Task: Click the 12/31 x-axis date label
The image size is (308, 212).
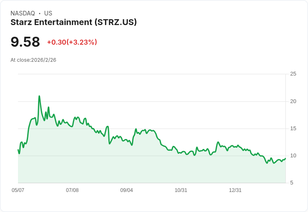Action: 235,190
